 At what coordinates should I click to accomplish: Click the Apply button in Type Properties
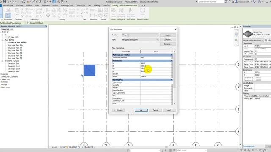[x=169, y=110]
